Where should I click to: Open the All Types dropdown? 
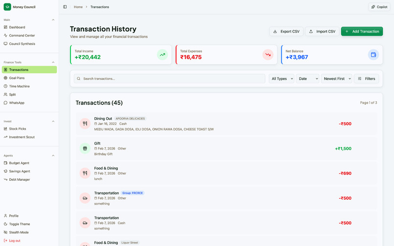(282, 78)
